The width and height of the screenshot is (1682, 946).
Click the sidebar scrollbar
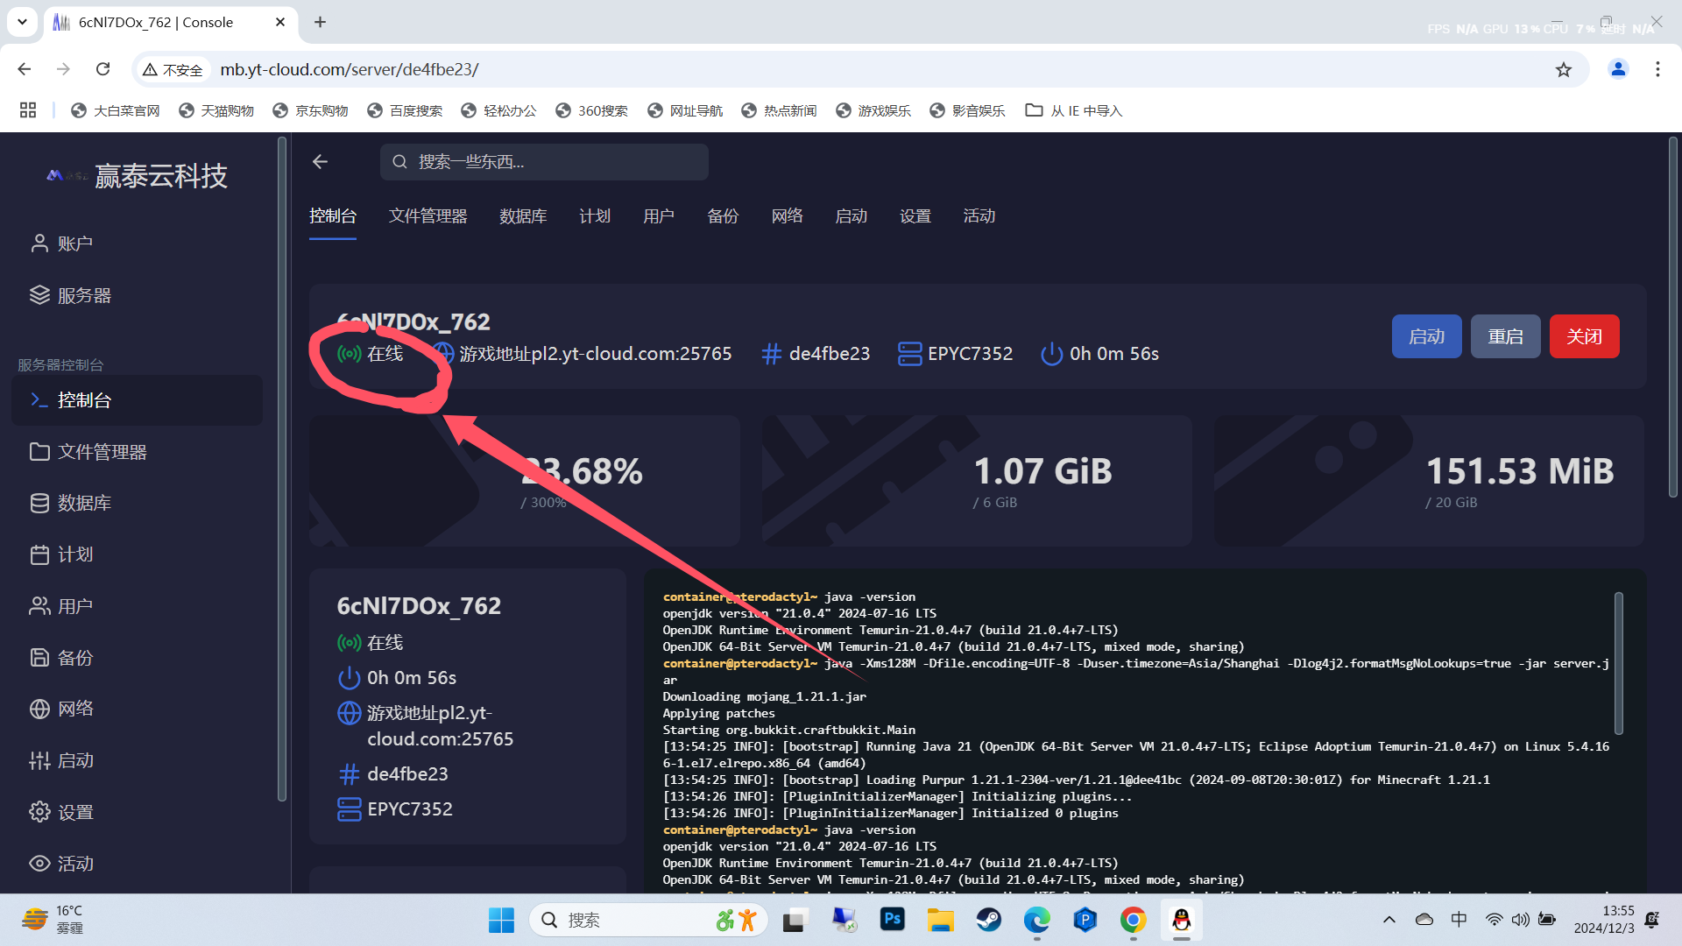[x=281, y=468]
